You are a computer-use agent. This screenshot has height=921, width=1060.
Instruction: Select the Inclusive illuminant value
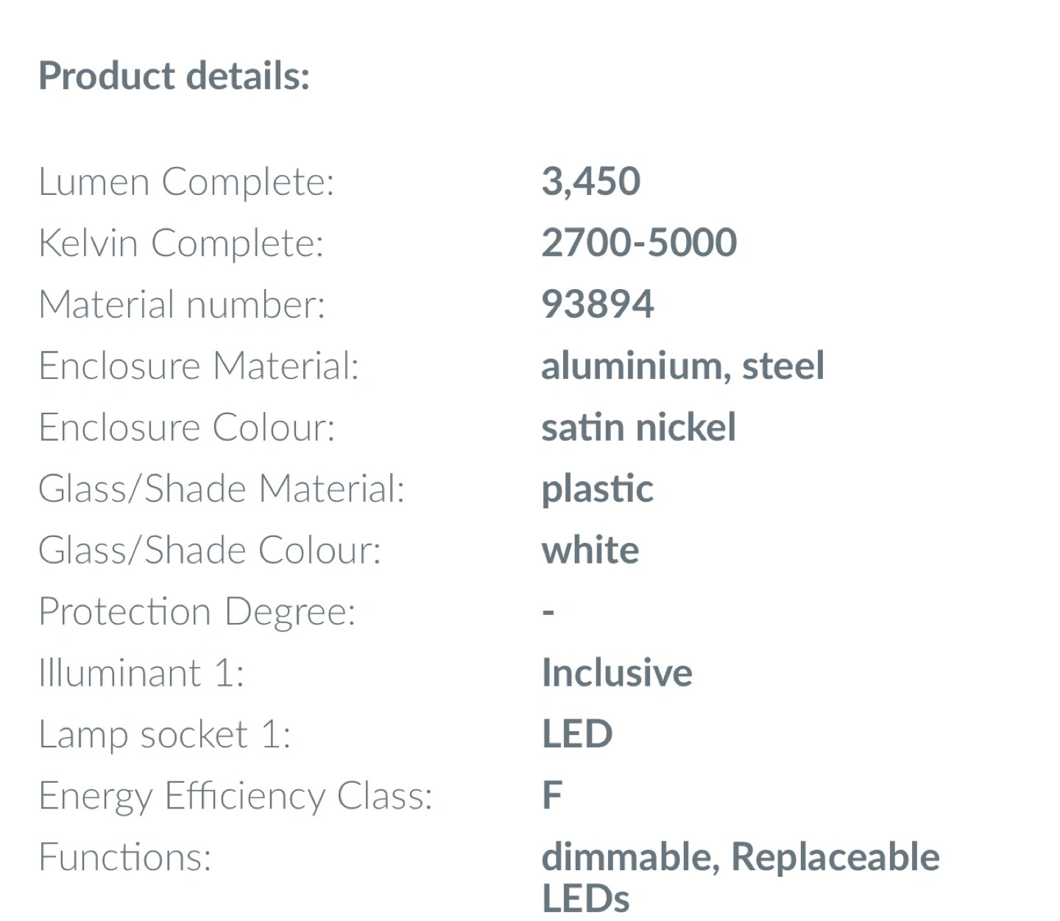[x=617, y=672]
